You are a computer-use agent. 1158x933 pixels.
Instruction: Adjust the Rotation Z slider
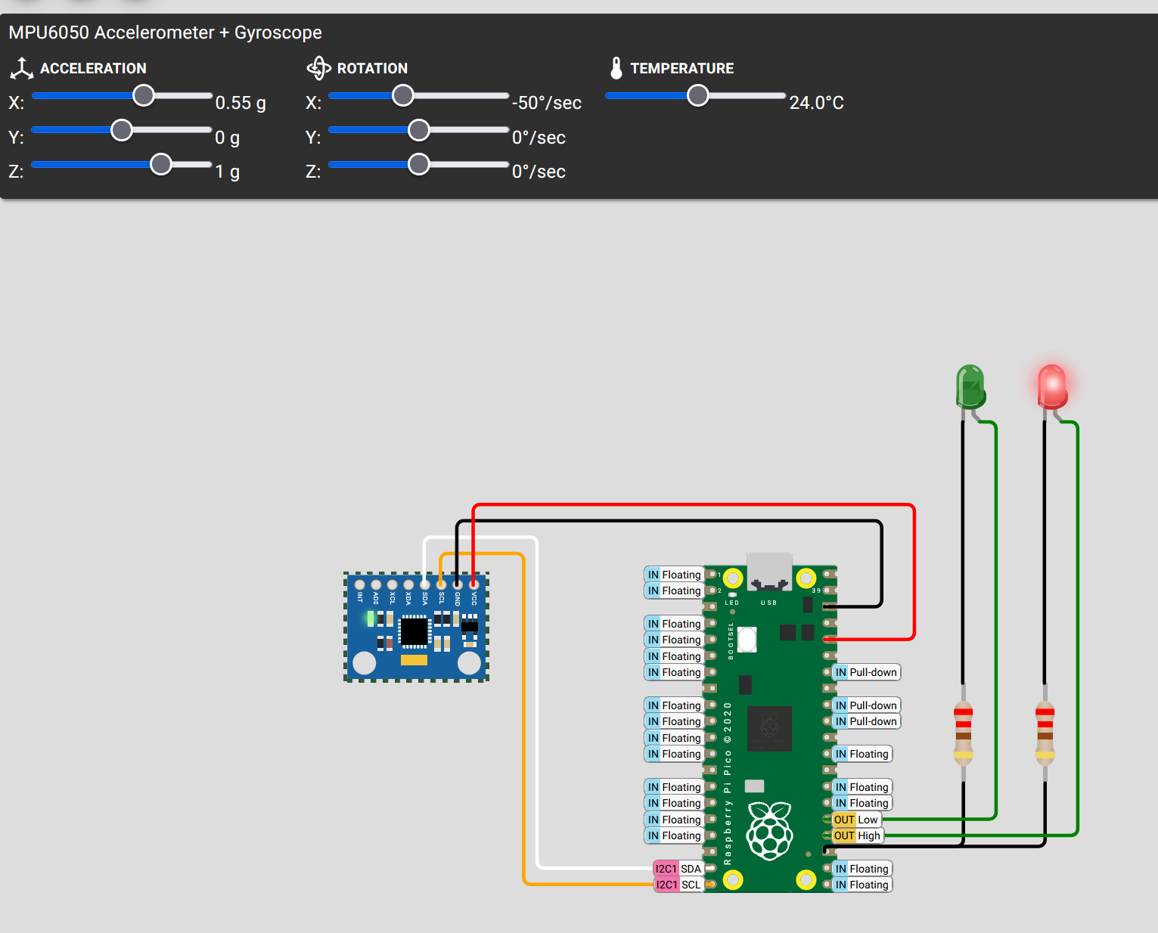point(418,164)
